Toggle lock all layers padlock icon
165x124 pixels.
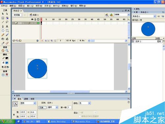tap(35, 20)
